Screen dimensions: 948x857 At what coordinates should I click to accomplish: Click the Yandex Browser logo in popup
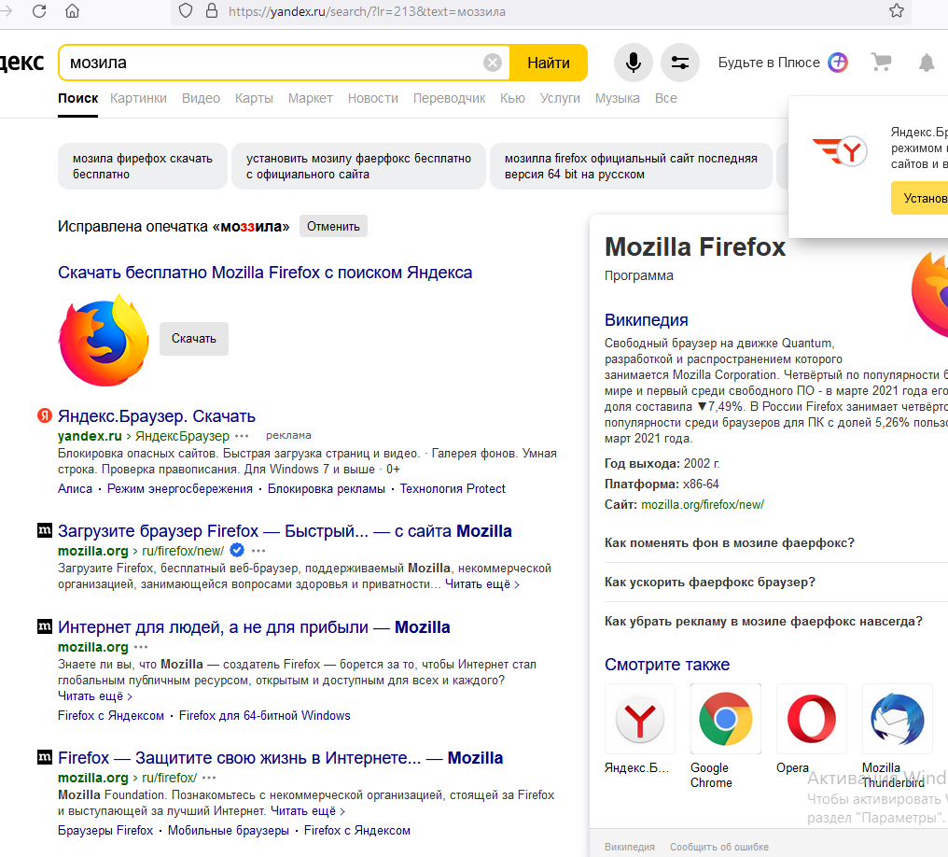[841, 151]
